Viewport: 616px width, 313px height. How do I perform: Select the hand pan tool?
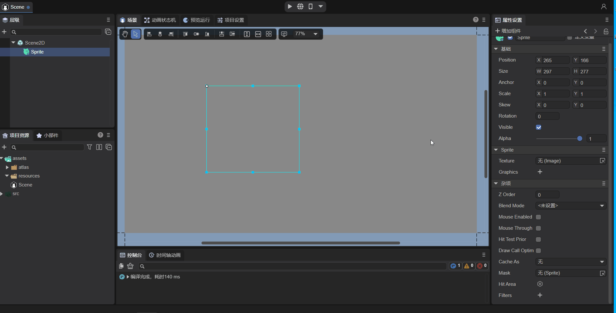[125, 34]
